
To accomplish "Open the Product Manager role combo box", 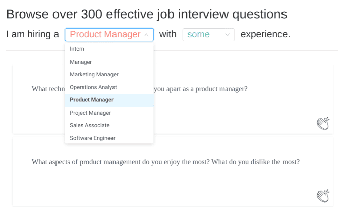I will (109, 35).
